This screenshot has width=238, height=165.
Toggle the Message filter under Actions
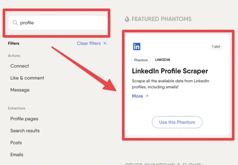click(x=20, y=90)
